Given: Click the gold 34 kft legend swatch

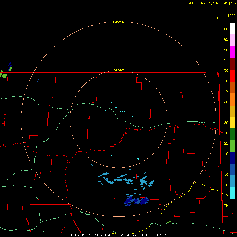Looking at the screenshot, I should click(x=233, y=111).
